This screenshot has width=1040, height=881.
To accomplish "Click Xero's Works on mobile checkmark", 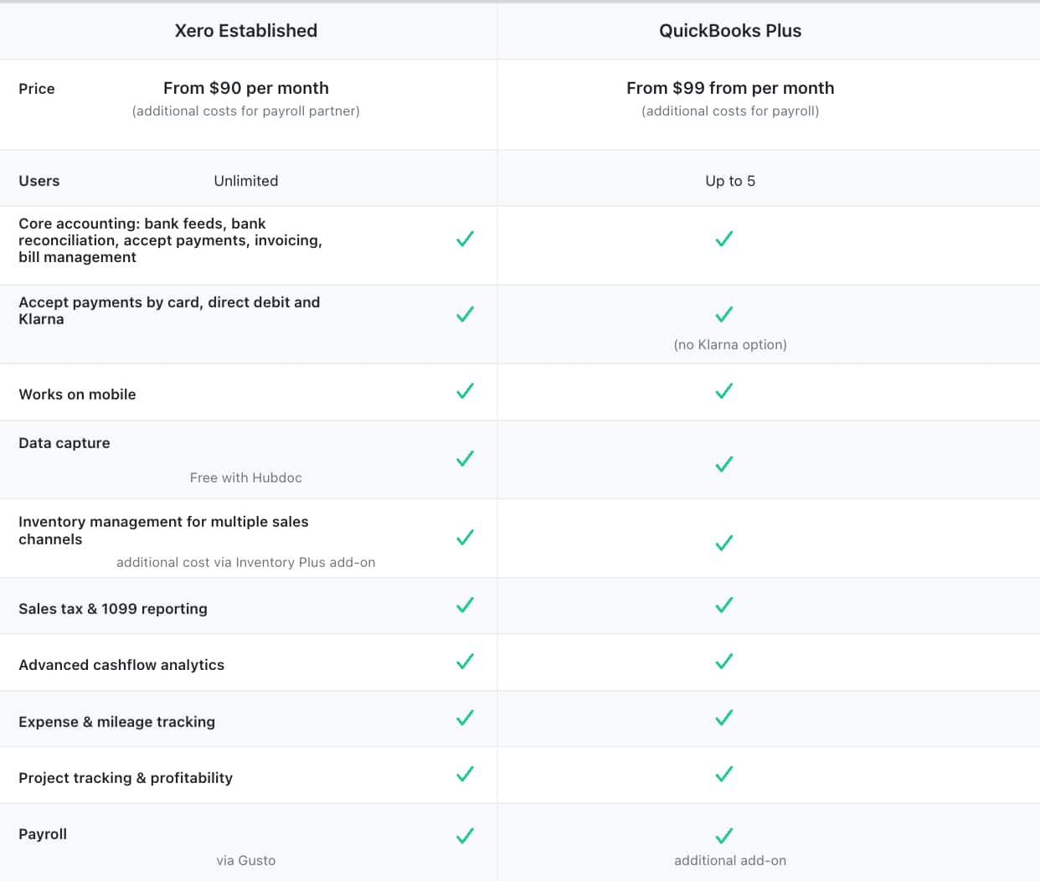I will point(465,391).
